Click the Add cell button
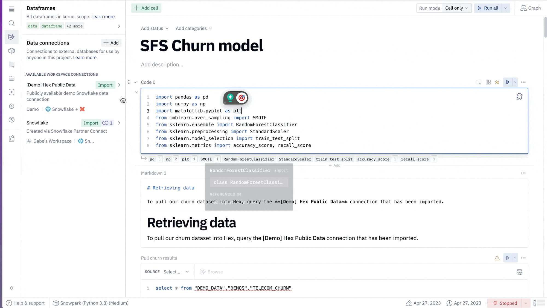Screen dimensions: 547x308 tap(146, 8)
